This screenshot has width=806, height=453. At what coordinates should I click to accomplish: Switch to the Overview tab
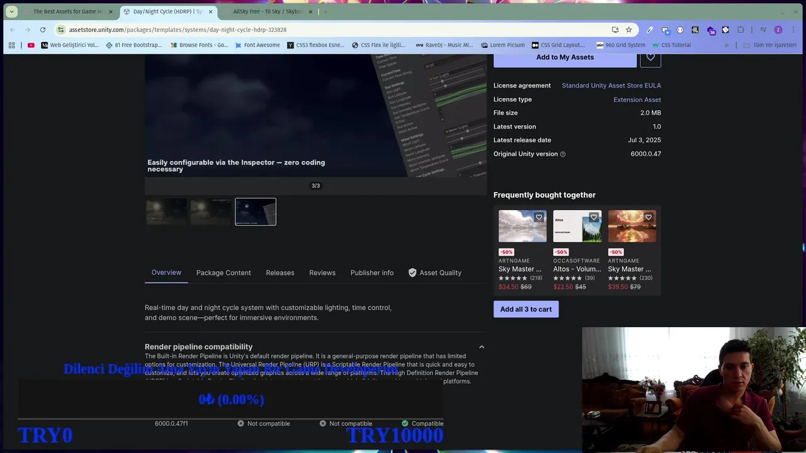(166, 272)
